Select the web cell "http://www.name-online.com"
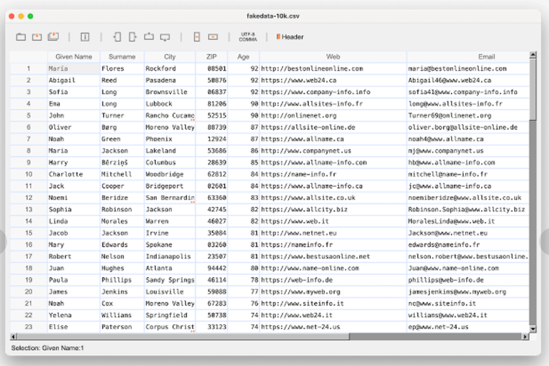This screenshot has width=549, height=366. (x=333, y=268)
